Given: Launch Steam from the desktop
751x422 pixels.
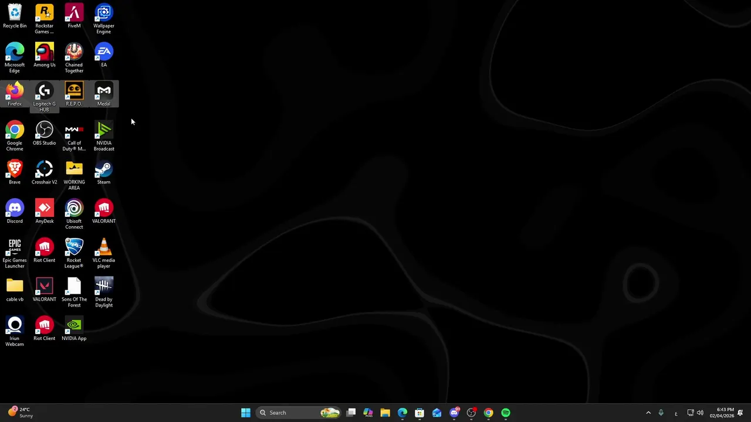Looking at the screenshot, I should point(104,172).
